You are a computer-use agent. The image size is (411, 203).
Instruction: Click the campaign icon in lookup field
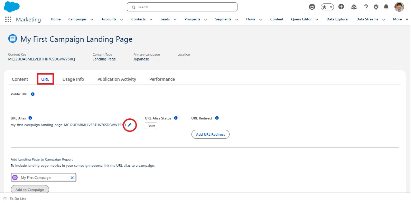tap(15, 177)
